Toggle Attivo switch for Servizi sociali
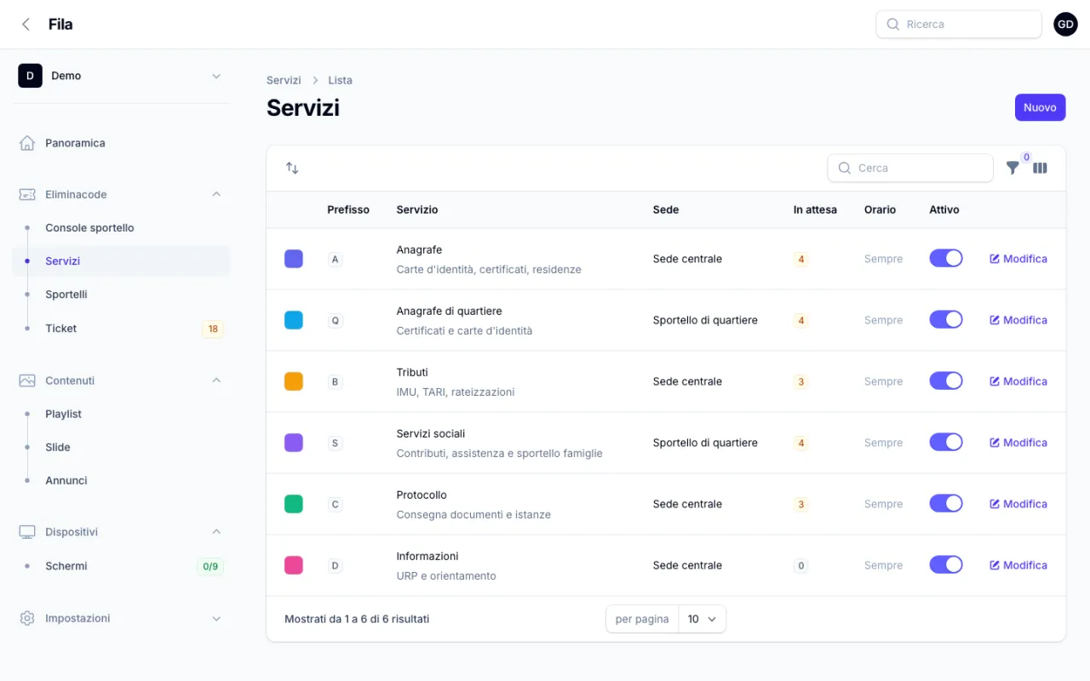The width and height of the screenshot is (1090, 681). 946,442
